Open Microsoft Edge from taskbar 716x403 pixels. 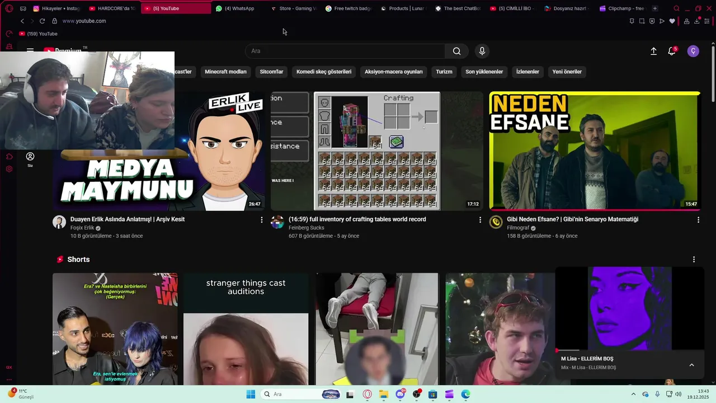(x=465, y=394)
